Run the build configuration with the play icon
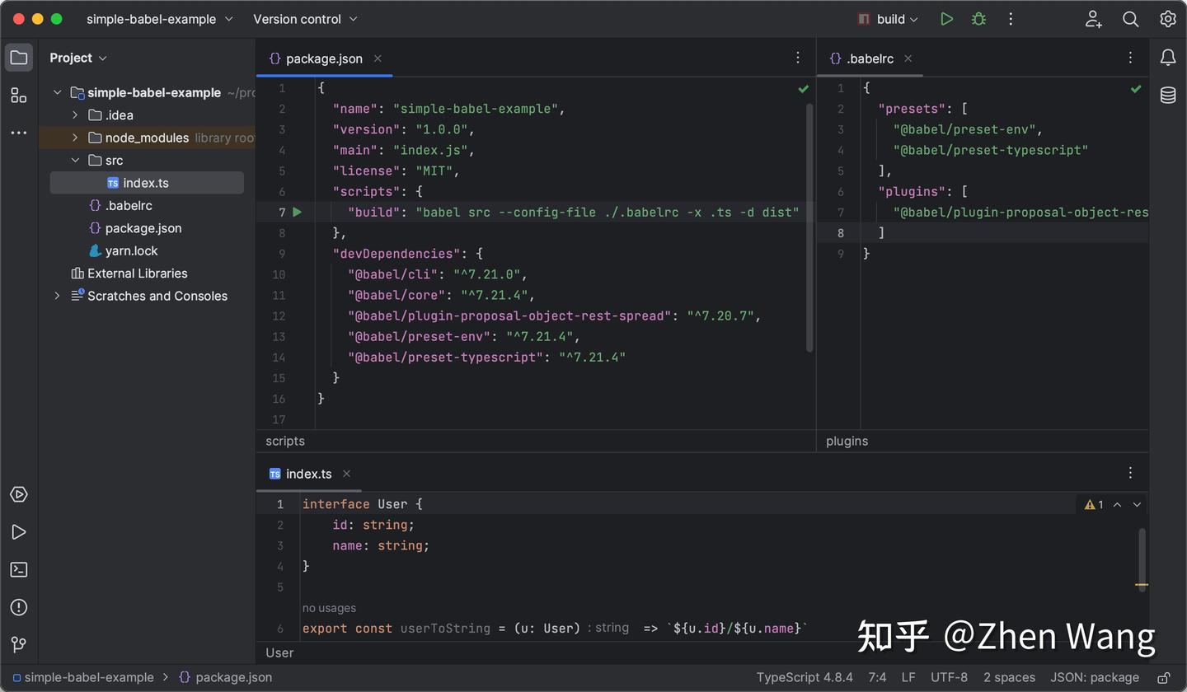This screenshot has width=1187, height=692. [x=946, y=19]
